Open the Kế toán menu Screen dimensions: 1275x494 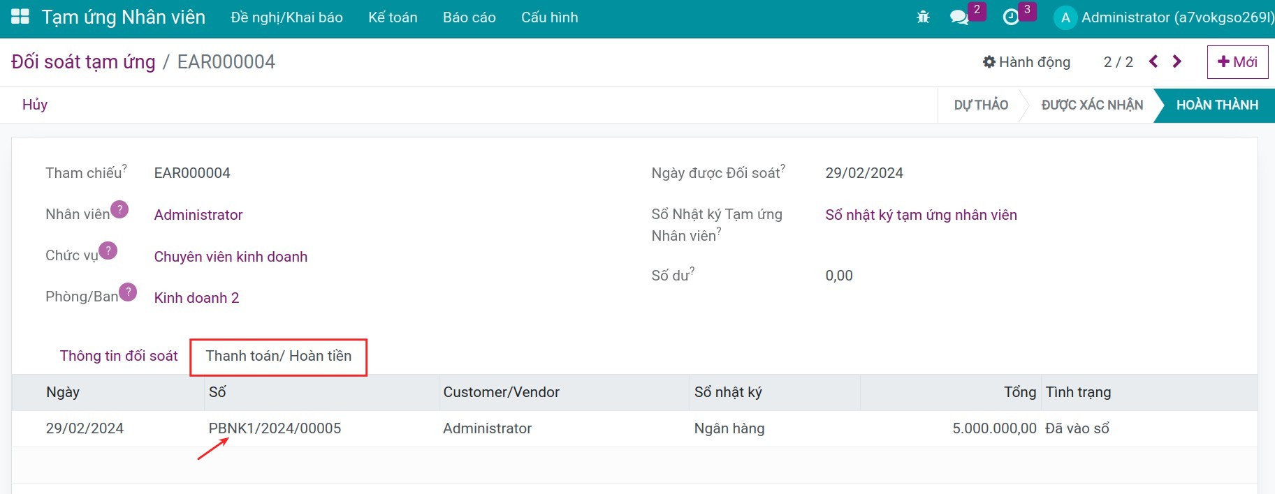(393, 17)
